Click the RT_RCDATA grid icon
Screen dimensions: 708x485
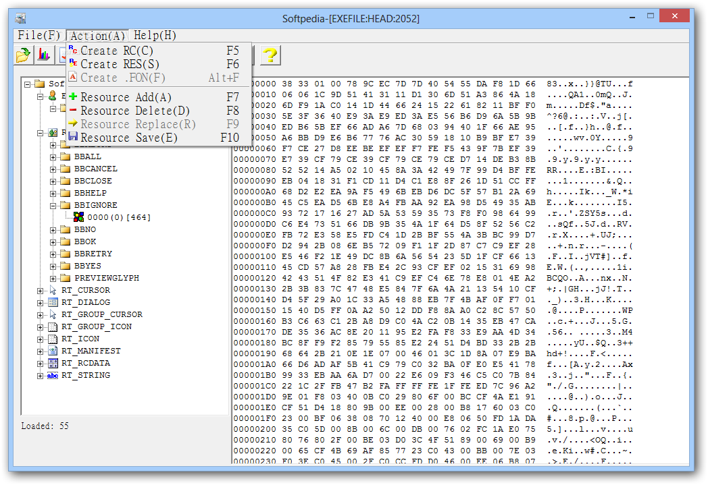(53, 364)
